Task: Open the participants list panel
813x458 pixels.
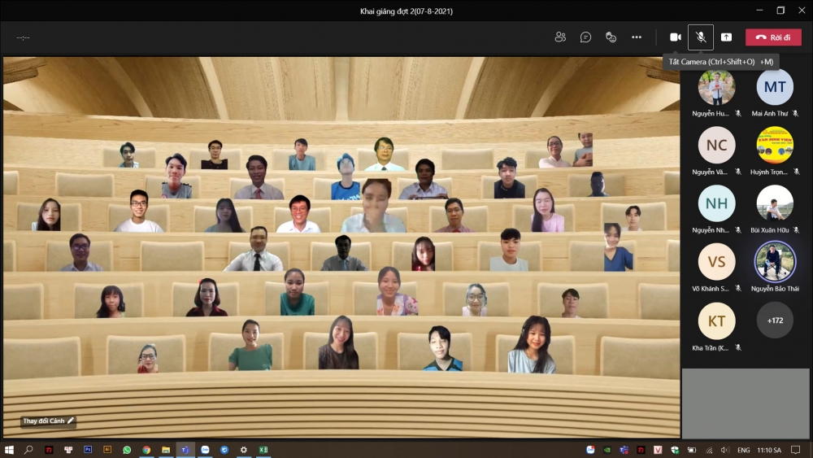Action: click(560, 37)
